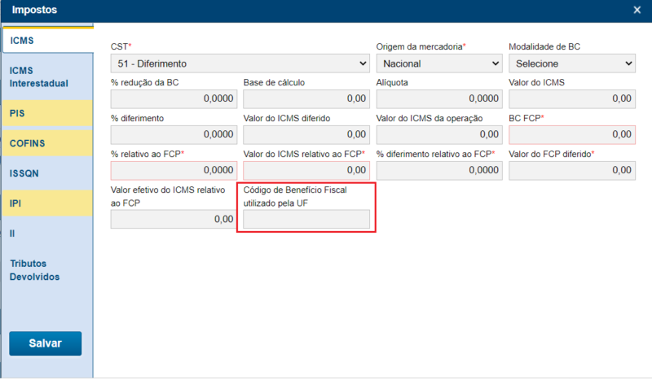Select the Base de cálculo field

pyautogui.click(x=306, y=98)
